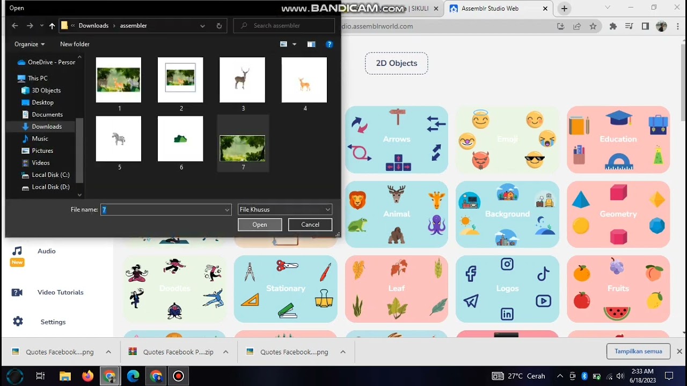Expand address bar path dropdown
Image resolution: width=687 pixels, height=386 pixels.
click(x=202, y=26)
